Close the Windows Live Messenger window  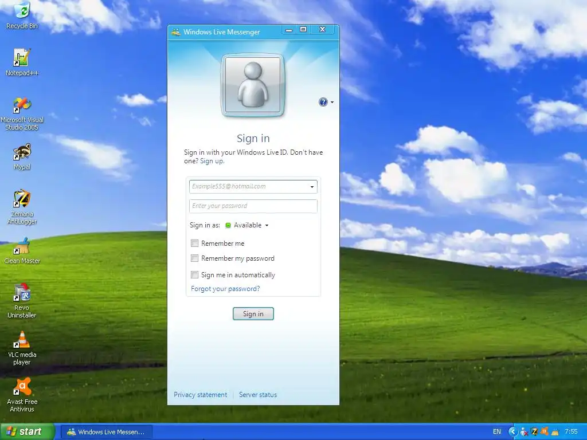322,30
